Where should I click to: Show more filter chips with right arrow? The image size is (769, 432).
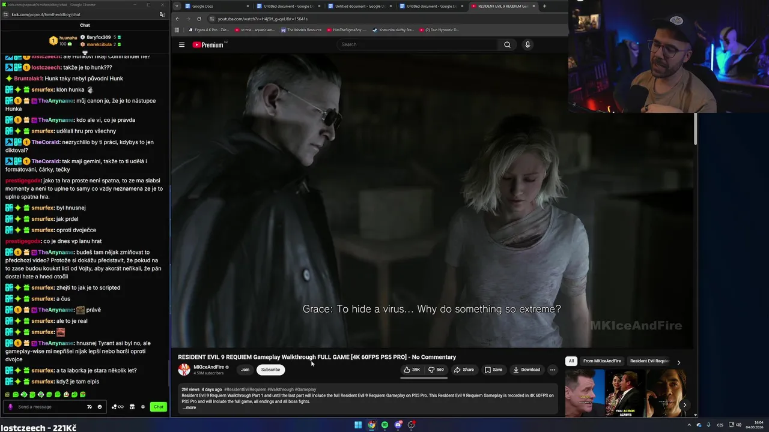tap(679, 362)
